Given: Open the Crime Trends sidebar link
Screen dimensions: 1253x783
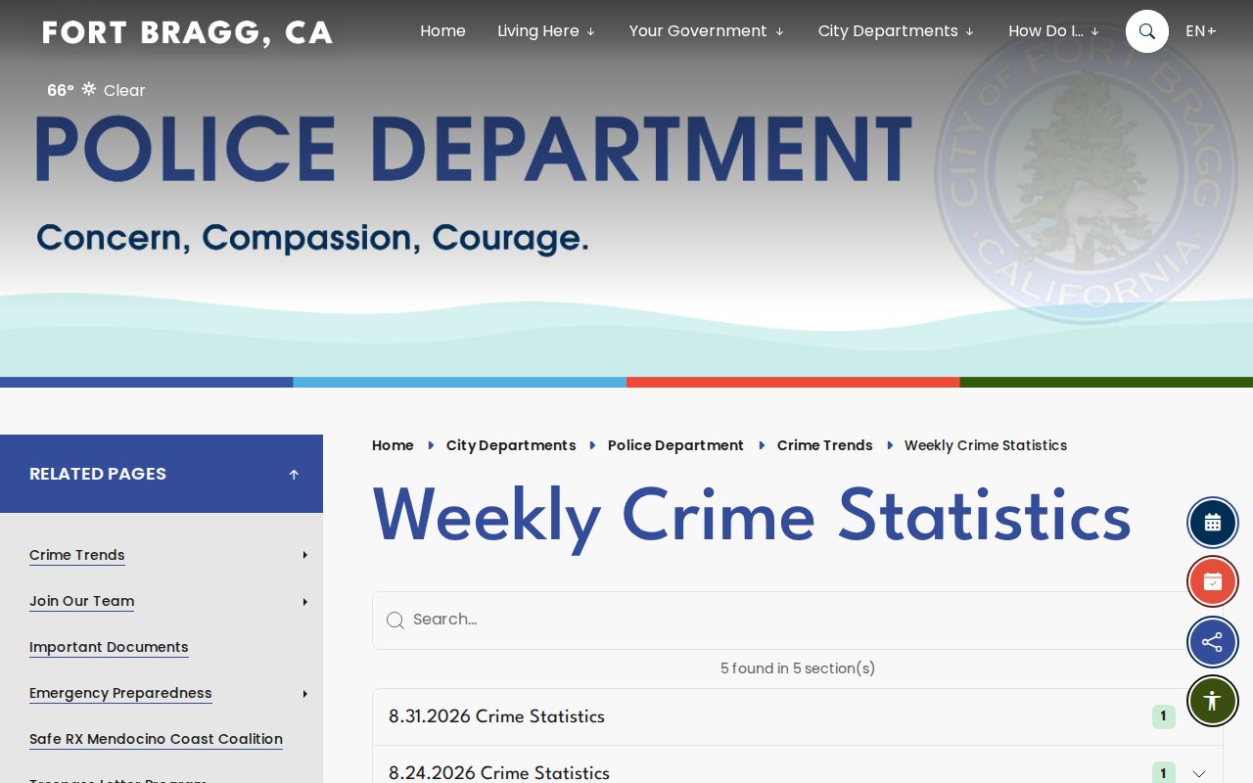Looking at the screenshot, I should click(77, 555).
